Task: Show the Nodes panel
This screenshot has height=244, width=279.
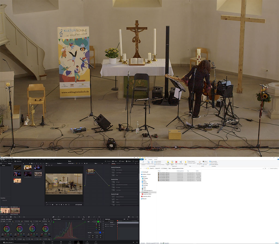Action: [x=122, y=161]
